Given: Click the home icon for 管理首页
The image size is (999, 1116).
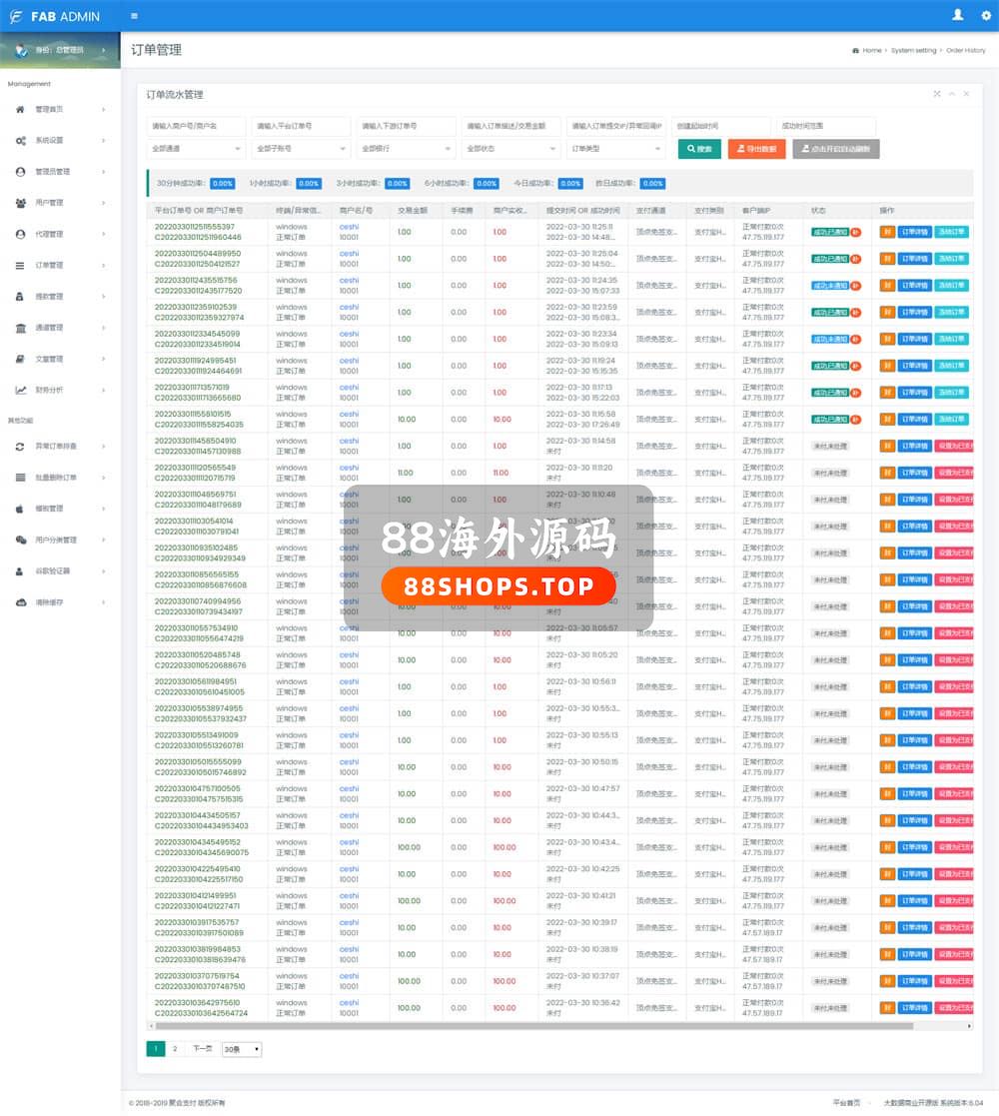Looking at the screenshot, I should tap(20, 110).
